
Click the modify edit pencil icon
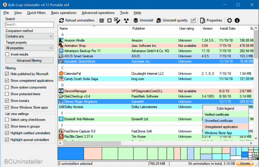193,20
